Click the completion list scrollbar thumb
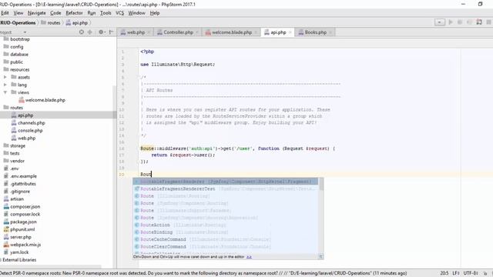 321,184
